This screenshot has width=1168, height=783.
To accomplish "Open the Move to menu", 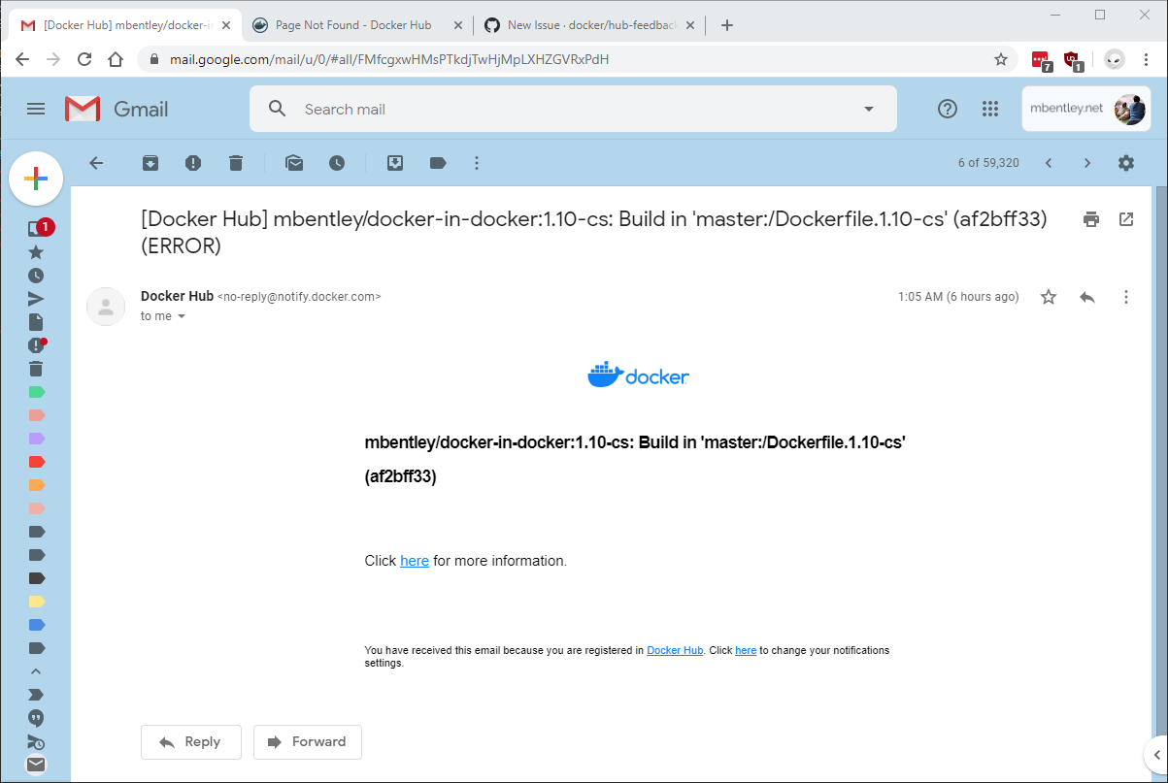I will [395, 163].
